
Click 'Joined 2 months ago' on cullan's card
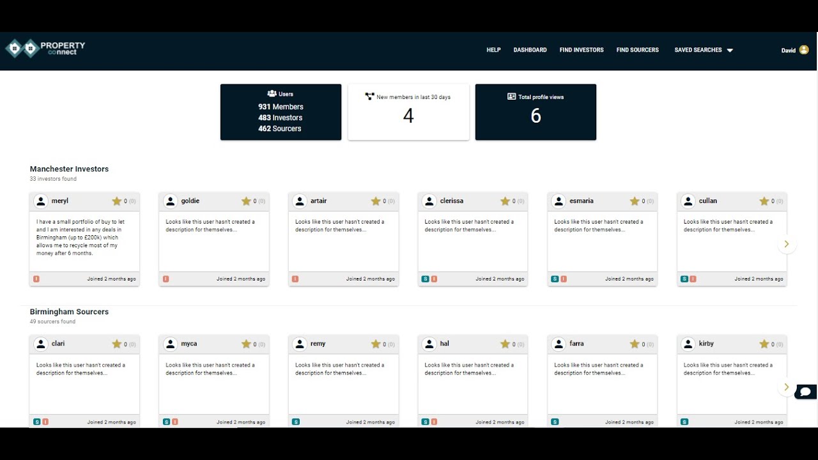coord(759,279)
